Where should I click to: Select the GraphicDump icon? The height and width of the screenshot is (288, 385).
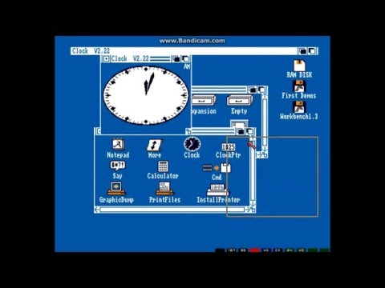(116, 193)
